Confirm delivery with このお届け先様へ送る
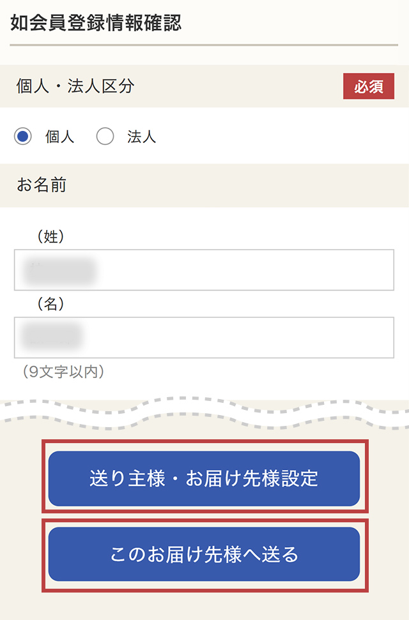 click(x=204, y=554)
